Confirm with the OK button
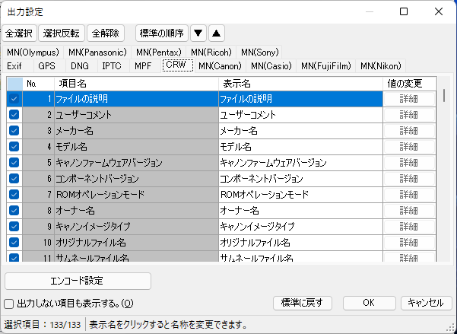The height and width of the screenshot is (334, 457). point(369,303)
